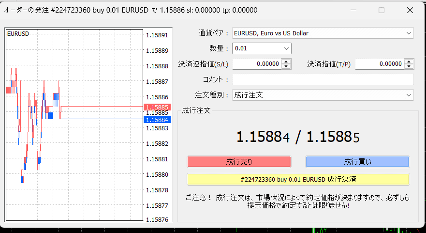Click the 決済指値(T/P) value field
The width and height of the screenshot is (426, 233).
click(380, 64)
